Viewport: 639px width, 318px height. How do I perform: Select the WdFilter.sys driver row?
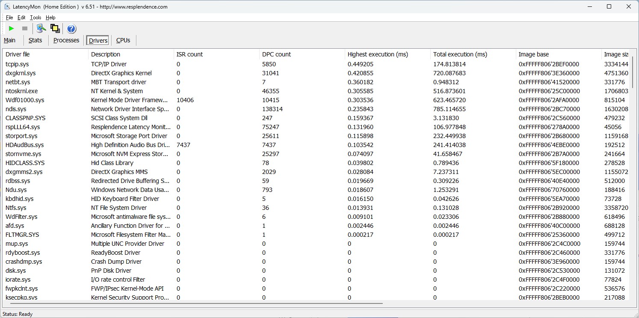(316, 217)
